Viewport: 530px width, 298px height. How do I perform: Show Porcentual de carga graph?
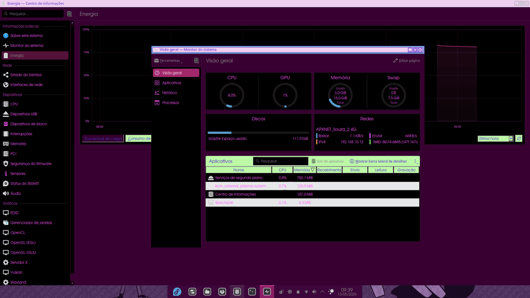103,139
